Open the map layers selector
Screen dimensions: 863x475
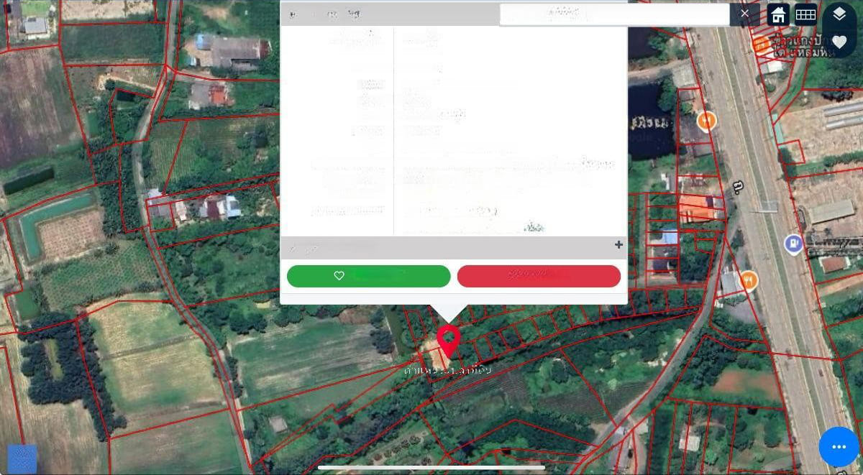(839, 15)
